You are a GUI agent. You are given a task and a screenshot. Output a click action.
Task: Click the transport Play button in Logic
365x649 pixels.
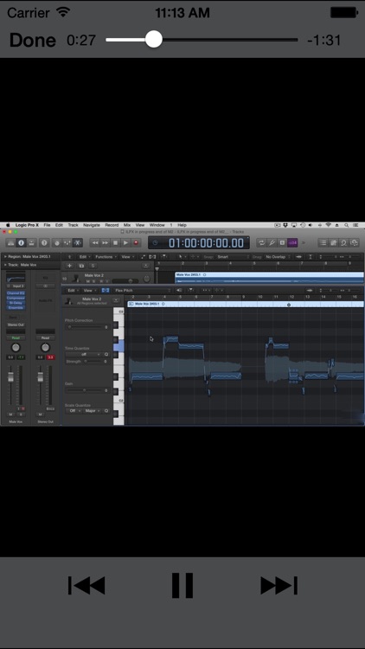pos(125,243)
